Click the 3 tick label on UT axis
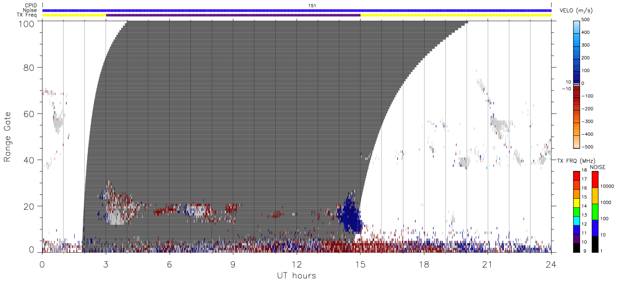The image size is (620, 286). coord(106,264)
